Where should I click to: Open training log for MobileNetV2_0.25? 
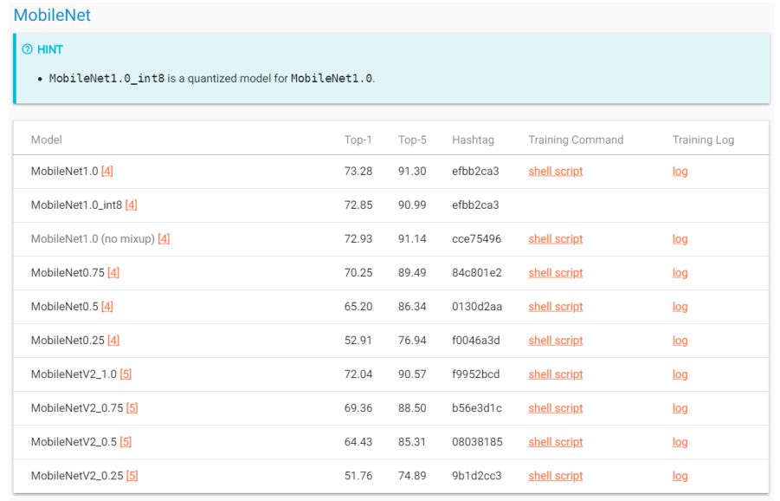point(680,476)
